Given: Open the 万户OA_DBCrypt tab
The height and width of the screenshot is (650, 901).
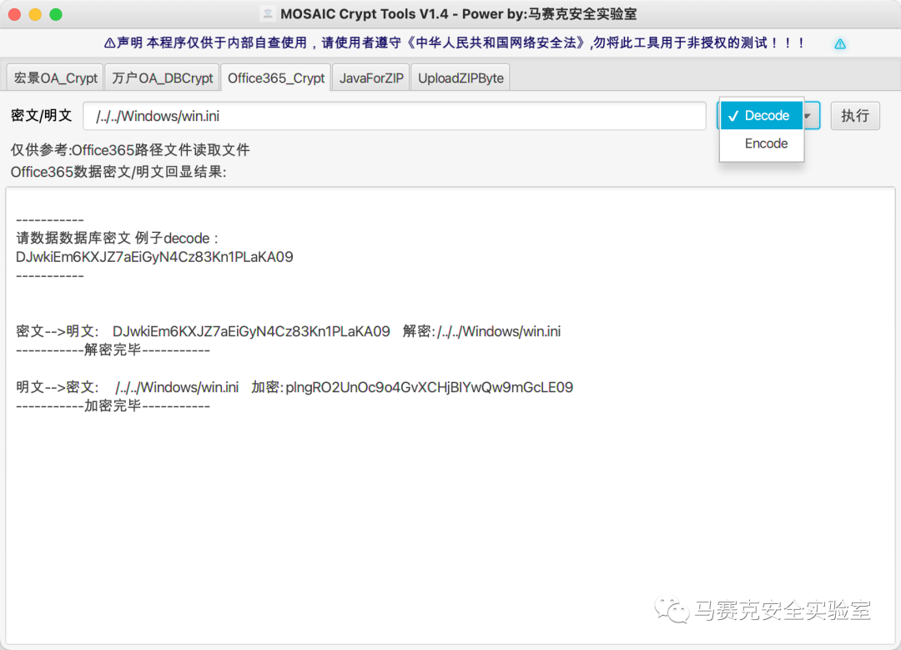Looking at the screenshot, I should point(162,78).
